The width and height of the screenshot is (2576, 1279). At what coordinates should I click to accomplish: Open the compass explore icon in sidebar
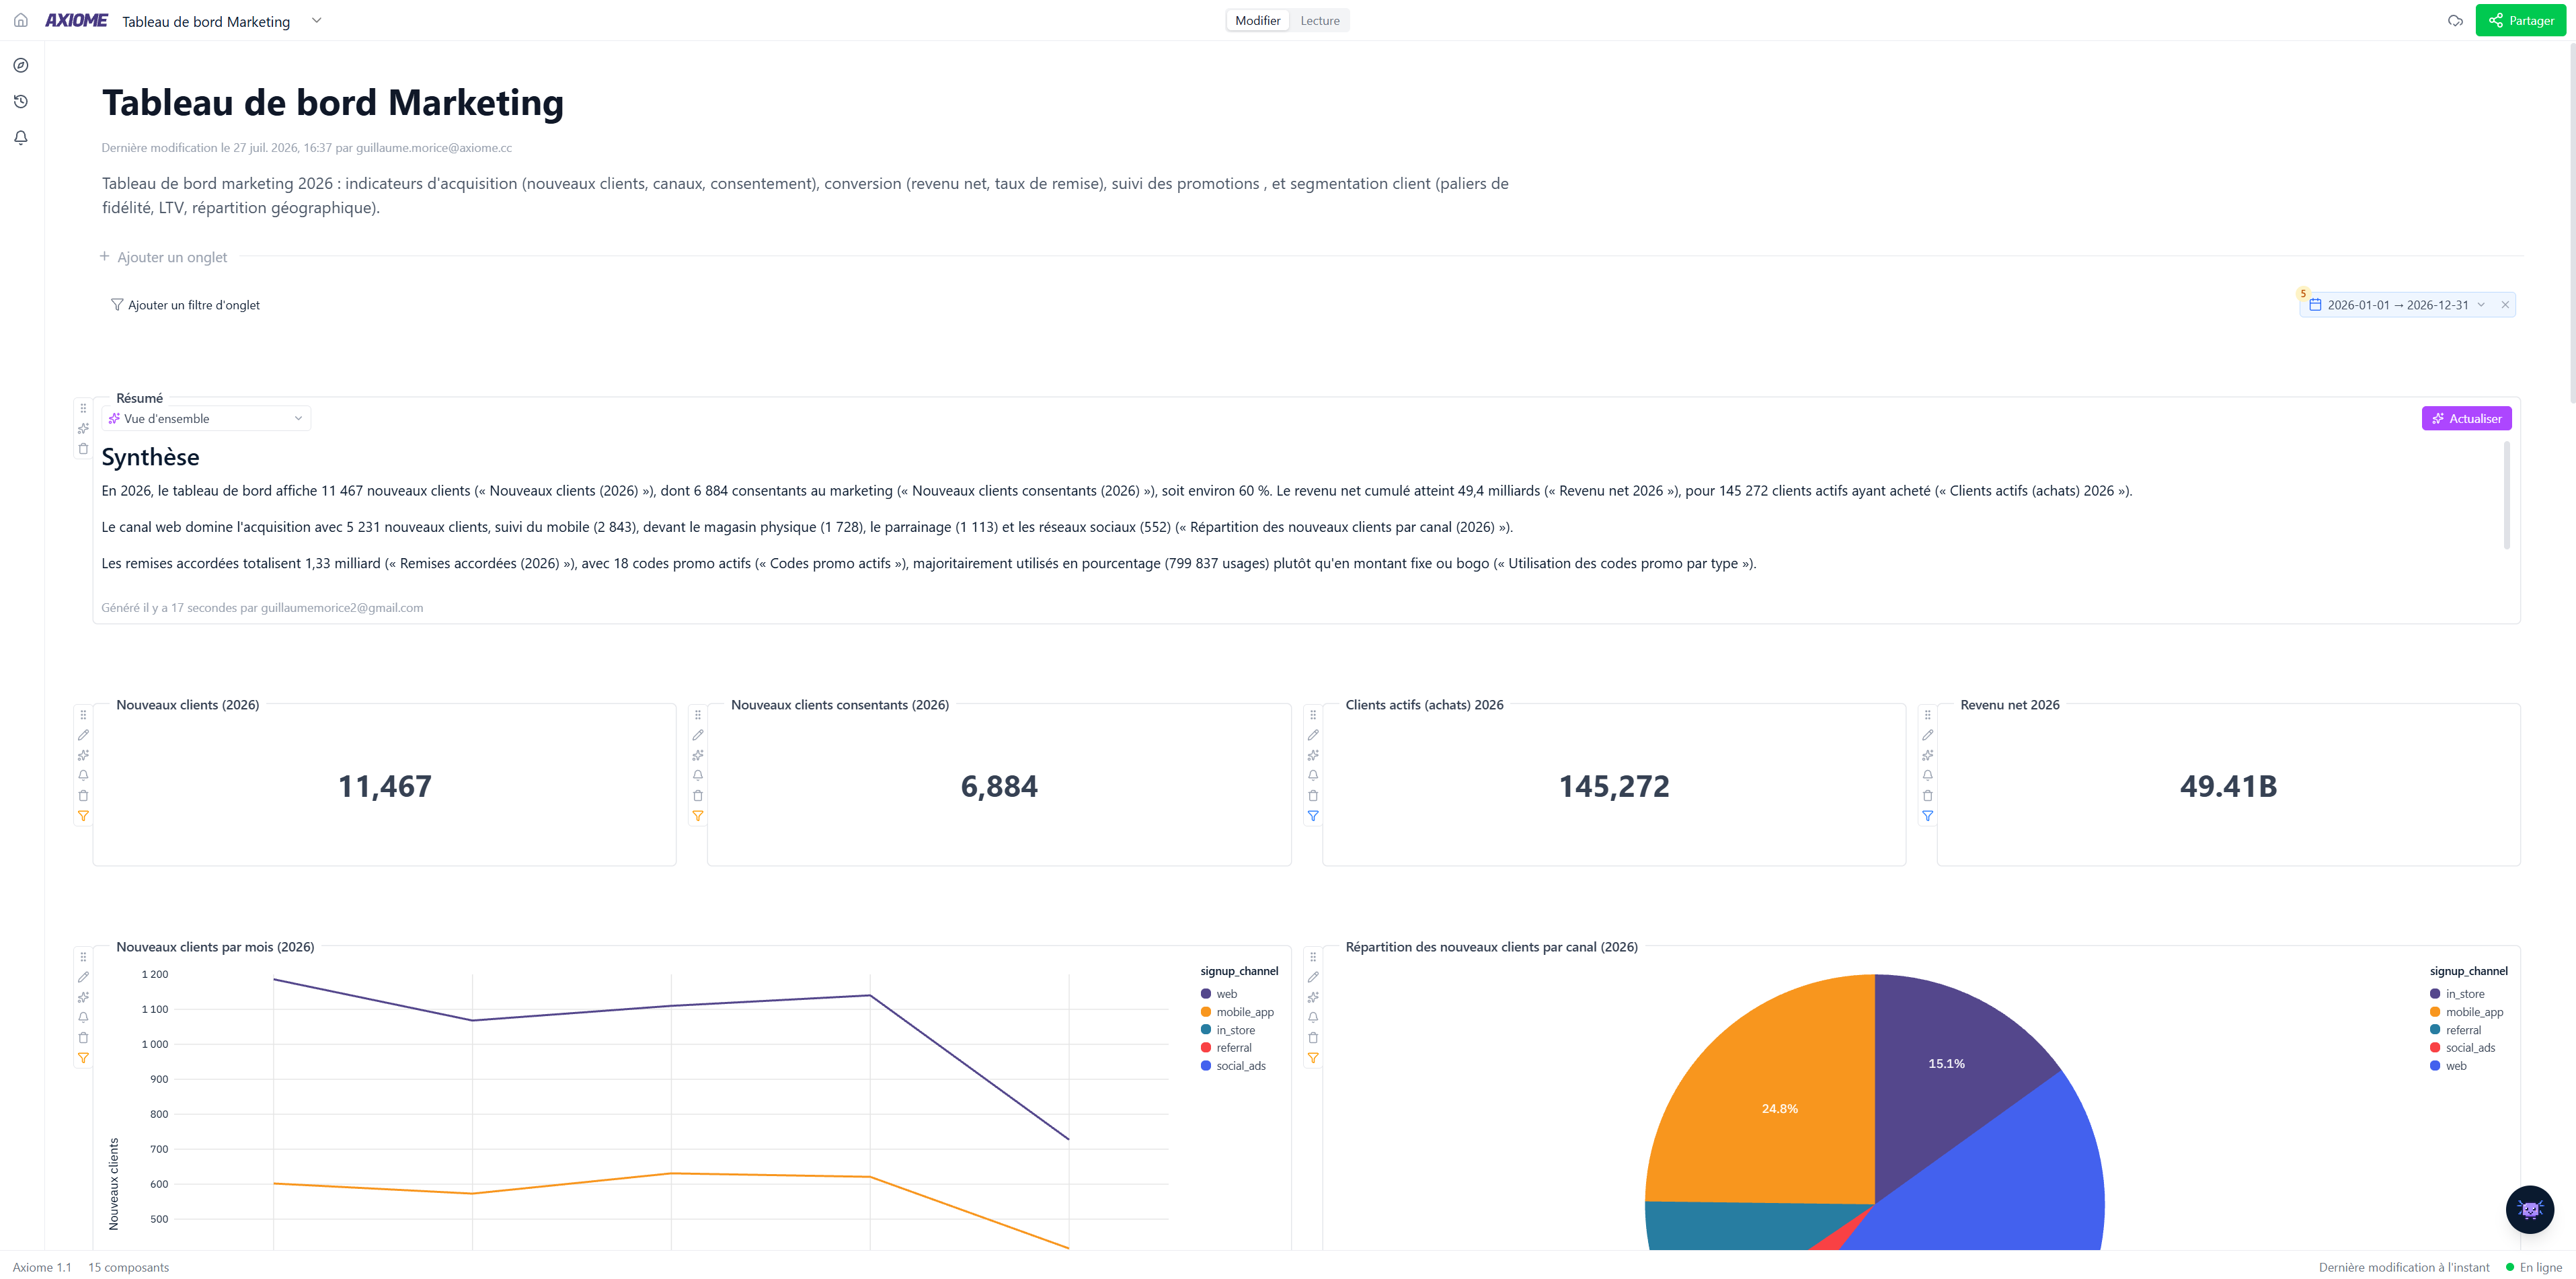pyautogui.click(x=20, y=65)
